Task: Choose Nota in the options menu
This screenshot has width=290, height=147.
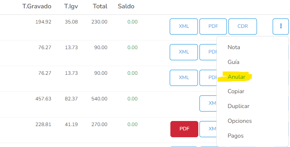Action: point(234,47)
